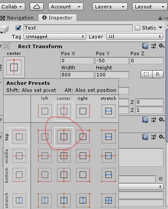Select the bottom stretch anchor preset
The height and width of the screenshot is (209, 168).
point(108,175)
